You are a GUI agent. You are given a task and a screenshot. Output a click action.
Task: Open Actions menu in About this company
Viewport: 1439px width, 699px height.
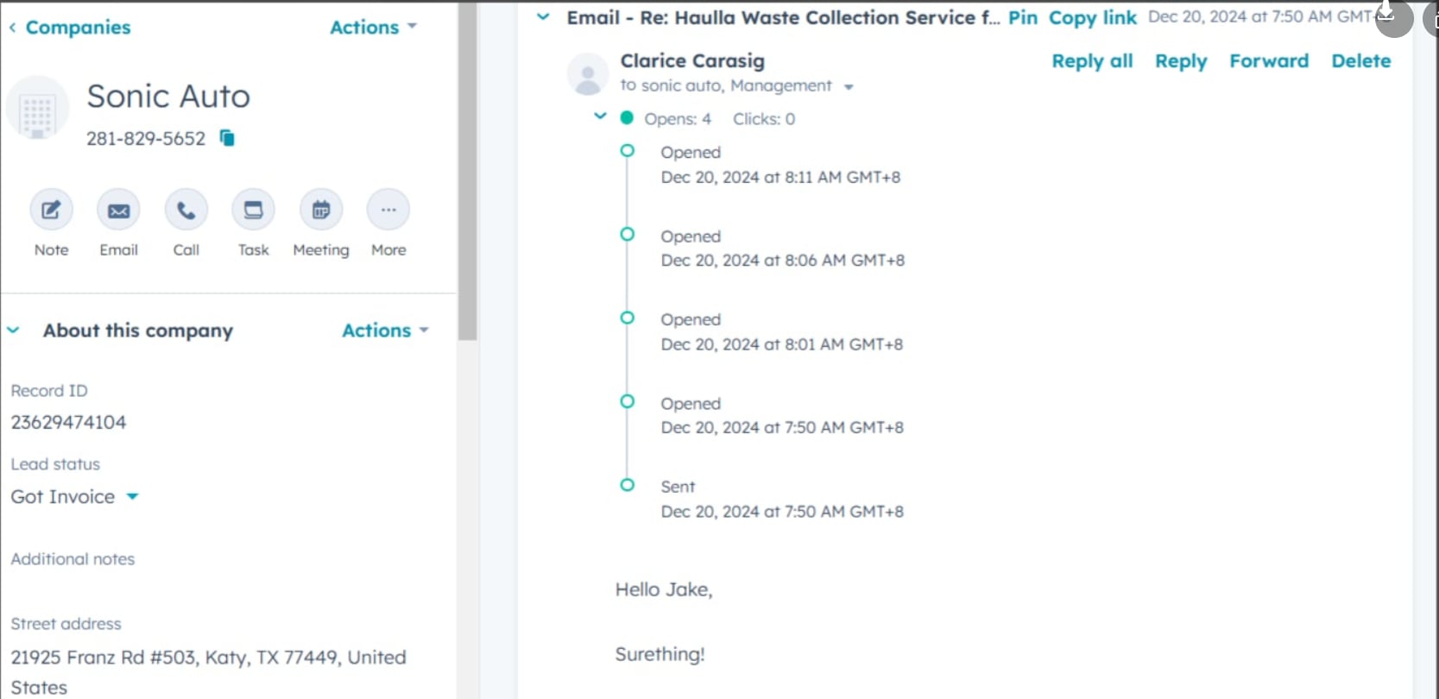tap(385, 331)
